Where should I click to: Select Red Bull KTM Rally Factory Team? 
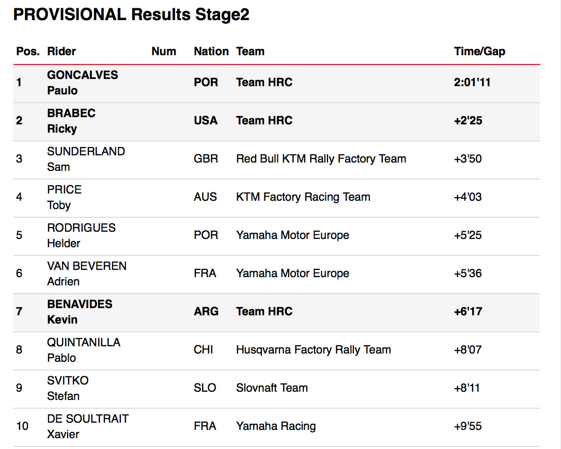(321, 159)
